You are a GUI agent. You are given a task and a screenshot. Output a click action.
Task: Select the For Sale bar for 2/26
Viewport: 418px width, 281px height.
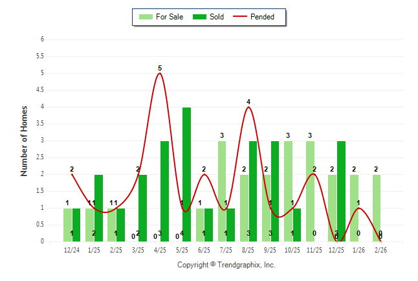(x=377, y=208)
